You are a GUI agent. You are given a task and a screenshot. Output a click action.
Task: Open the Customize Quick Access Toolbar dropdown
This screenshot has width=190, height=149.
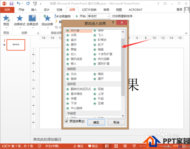(41, 4)
